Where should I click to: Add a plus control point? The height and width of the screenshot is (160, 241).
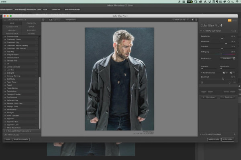point(224,73)
